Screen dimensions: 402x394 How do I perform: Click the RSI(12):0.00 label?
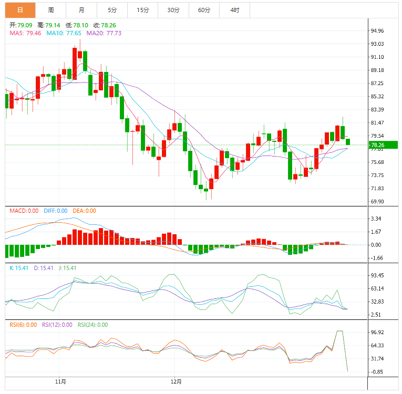(x=57, y=325)
